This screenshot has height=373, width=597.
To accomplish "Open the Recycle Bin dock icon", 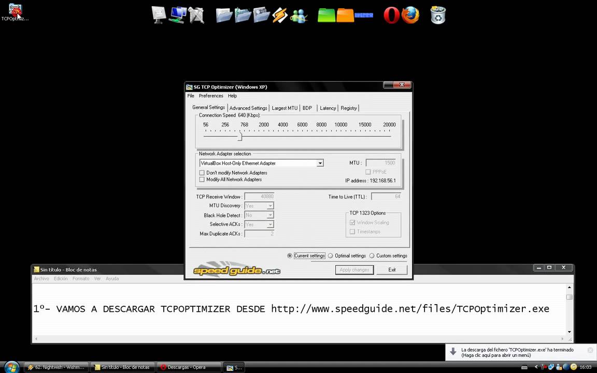I will (438, 15).
